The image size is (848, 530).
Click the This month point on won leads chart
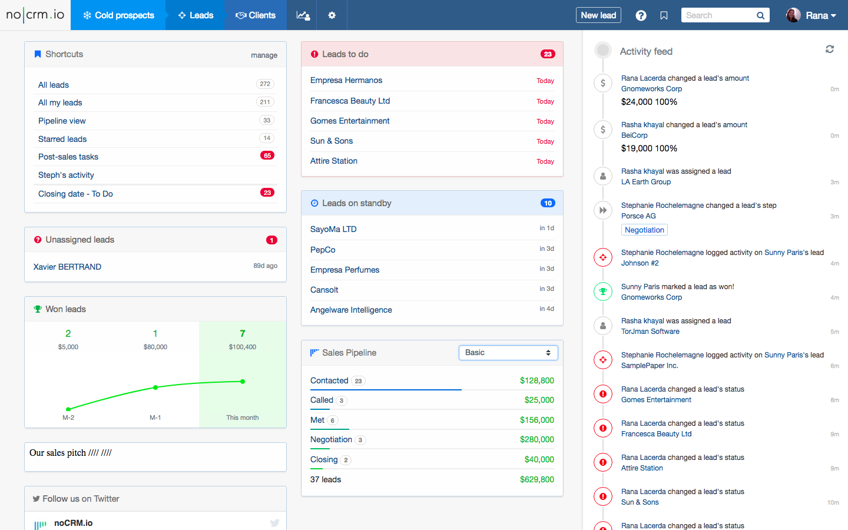243,382
